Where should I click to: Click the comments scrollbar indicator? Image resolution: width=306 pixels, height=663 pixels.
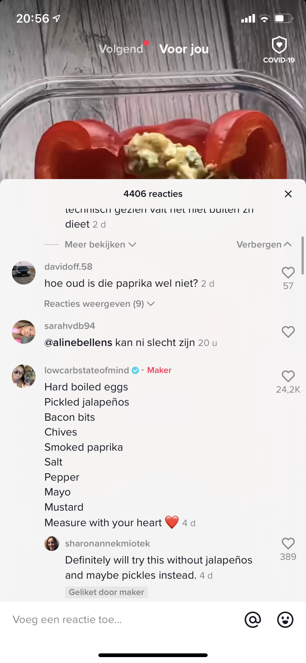tap(303, 255)
